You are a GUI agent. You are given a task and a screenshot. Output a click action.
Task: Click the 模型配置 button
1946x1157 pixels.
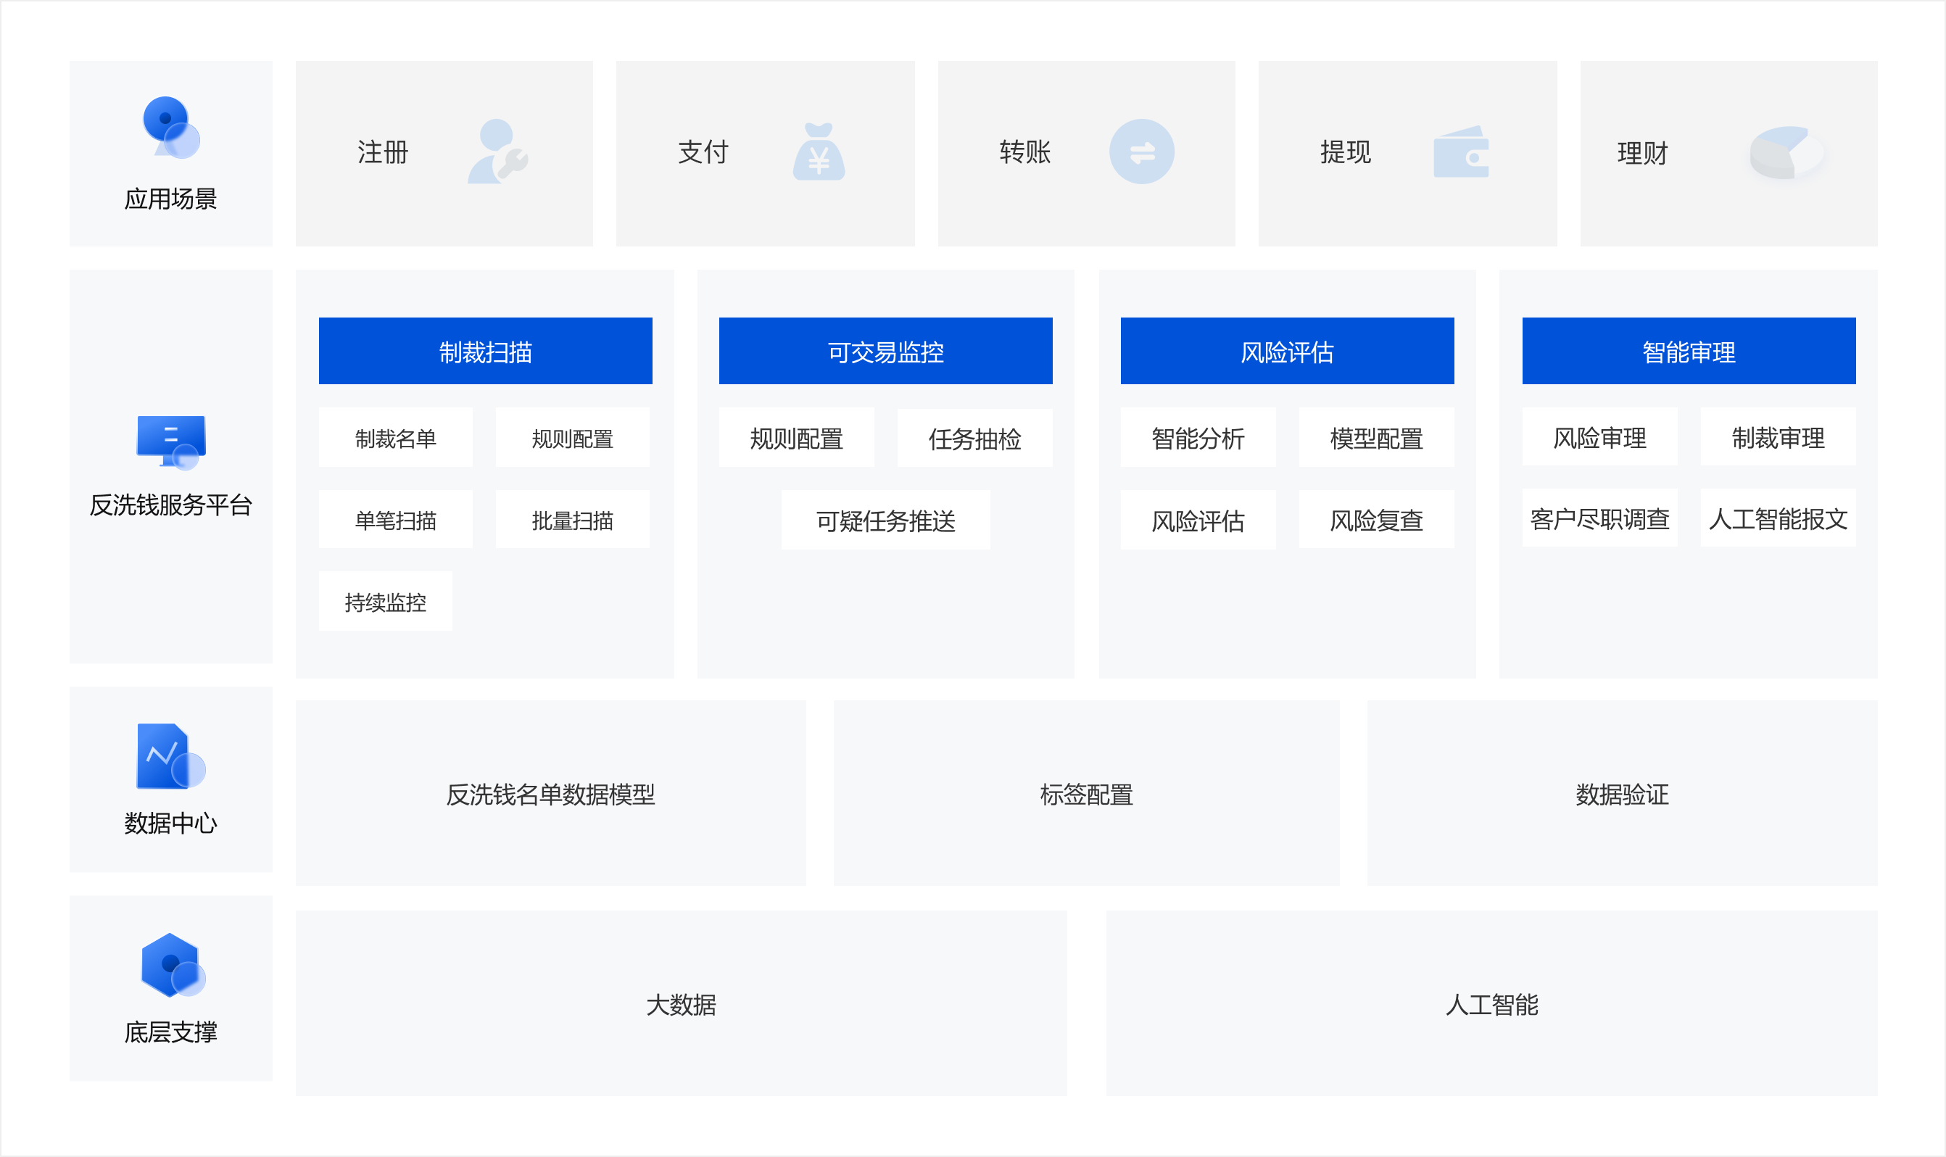point(1375,438)
